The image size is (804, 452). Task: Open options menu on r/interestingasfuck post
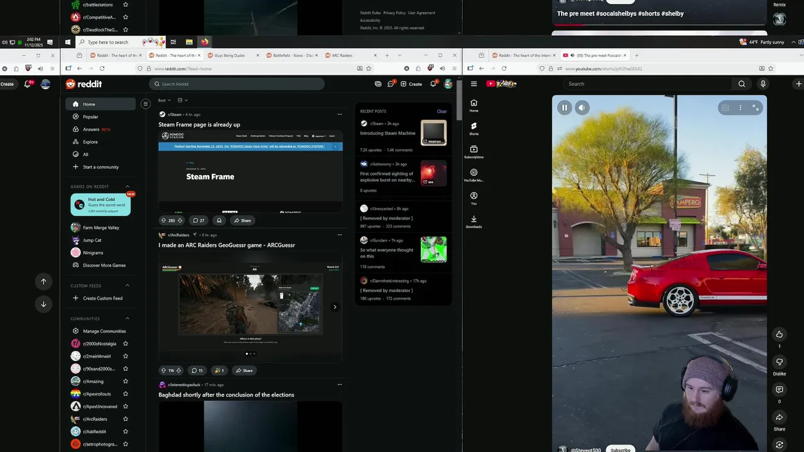pos(340,384)
